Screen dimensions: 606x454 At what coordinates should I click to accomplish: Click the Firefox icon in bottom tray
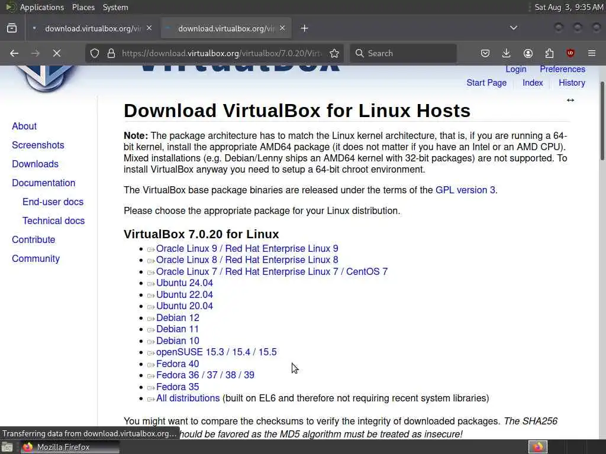pos(538,447)
